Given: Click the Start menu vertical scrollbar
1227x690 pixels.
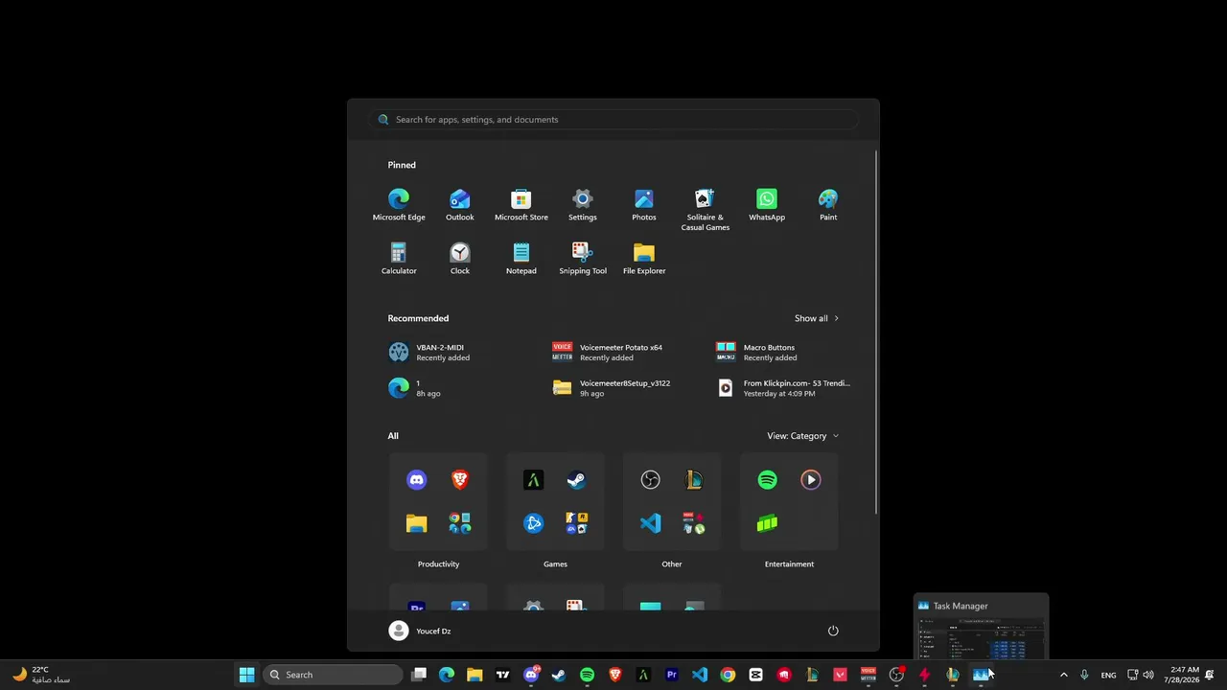Looking at the screenshot, I should point(875,332).
